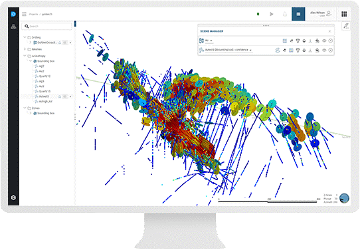The width and height of the screenshot is (360, 250).
Task: Open the Autest3 confidence dropdown
Action: [228, 50]
